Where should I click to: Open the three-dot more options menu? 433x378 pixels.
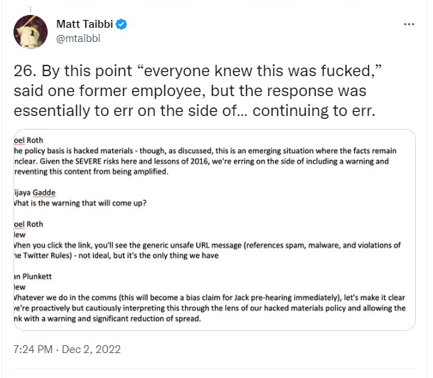(x=409, y=24)
